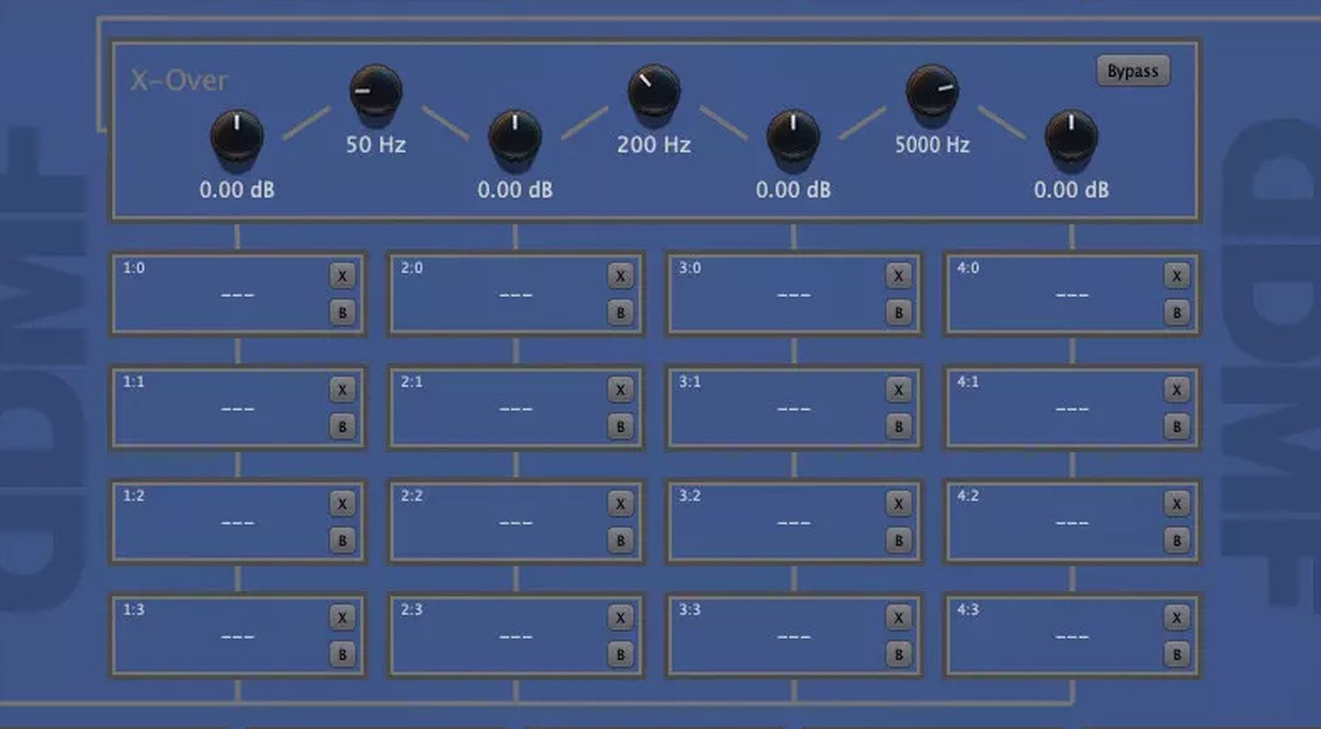Toggle bypass B on slot 3:0
The image size is (1321, 729).
[x=898, y=313]
